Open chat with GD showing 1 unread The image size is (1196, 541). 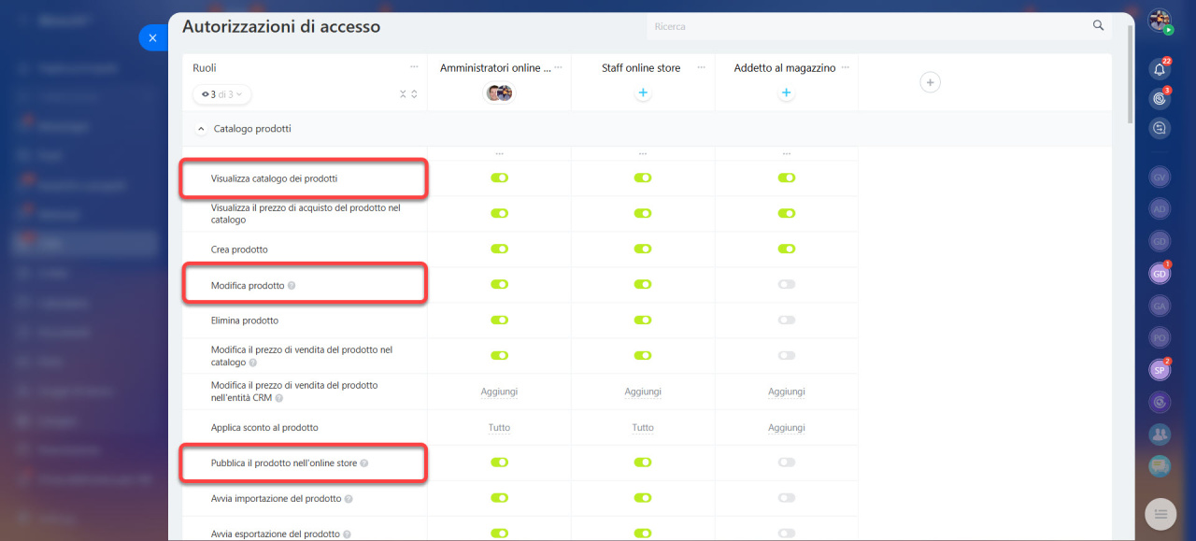point(1160,274)
